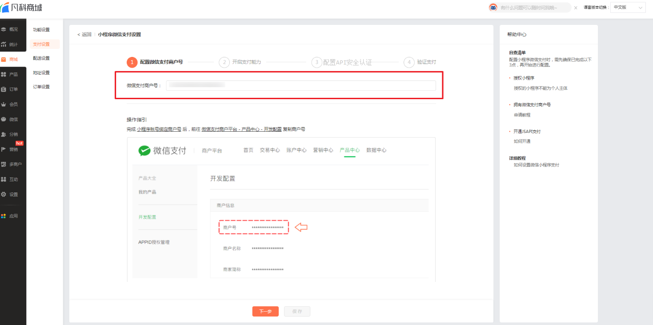Open the 语言版本切换 中文版 dropdown
Viewport: 653px width, 325px height.
click(628, 8)
